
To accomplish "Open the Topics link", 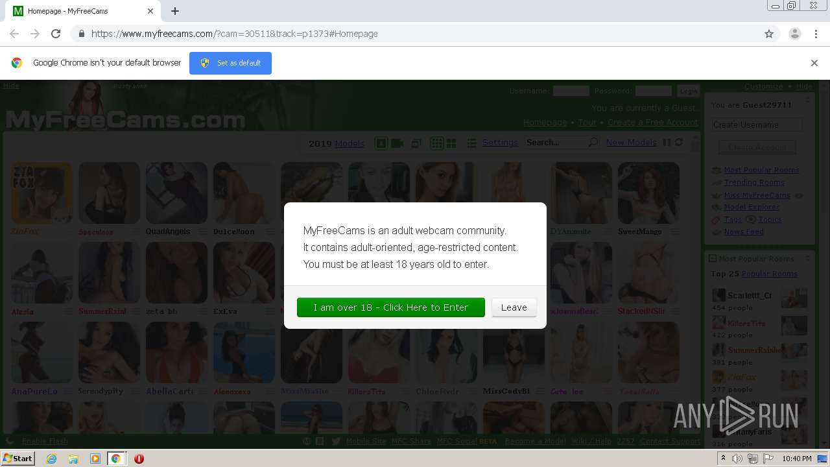I will pos(770,219).
